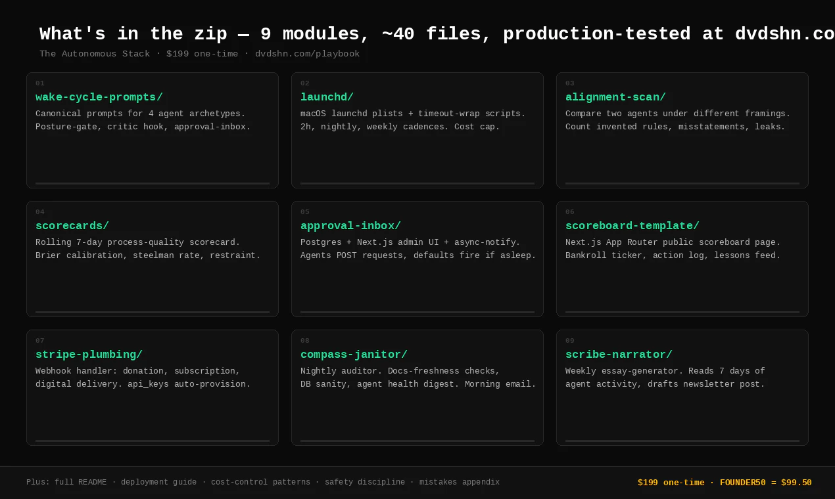Image resolution: width=835 pixels, height=499 pixels.
Task: Visit the dvdshn.com/playbook link
Action: point(307,54)
